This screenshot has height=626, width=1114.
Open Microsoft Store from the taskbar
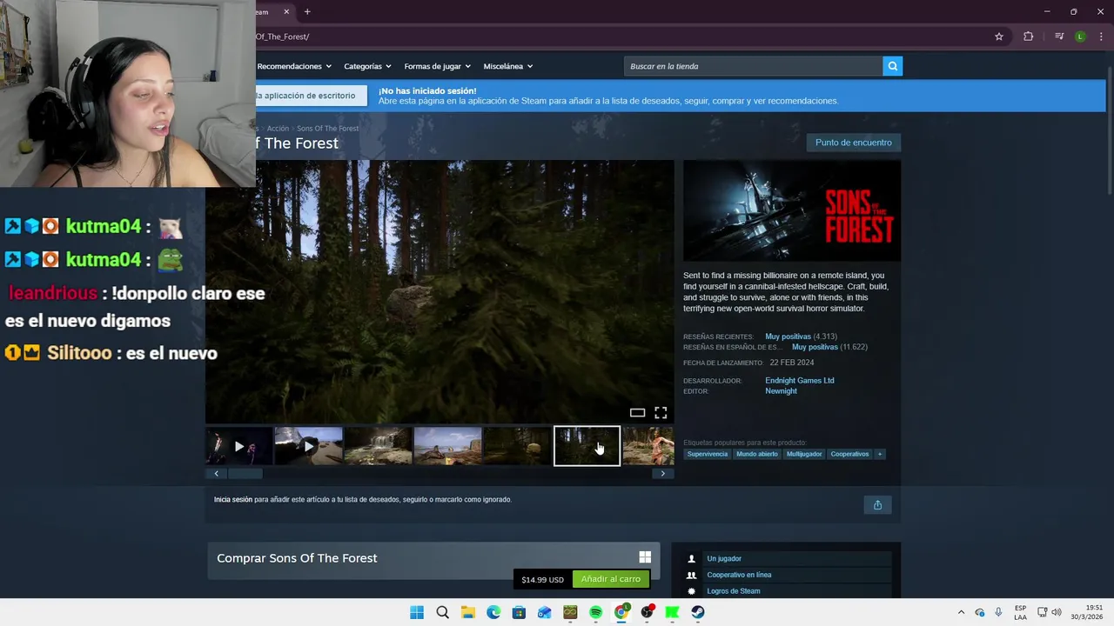(x=519, y=612)
